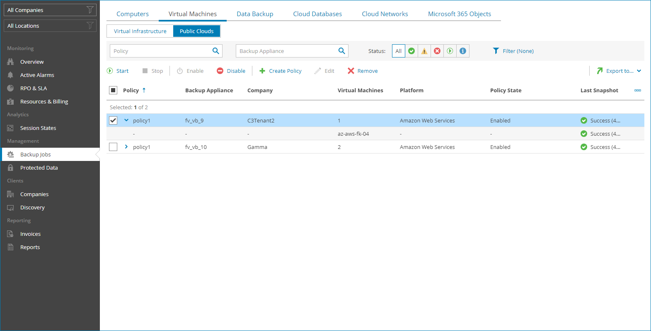
Task: Open the Filter (None) menu
Action: click(513, 51)
